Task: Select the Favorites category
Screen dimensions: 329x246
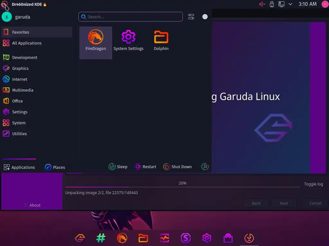Action: coord(37,32)
